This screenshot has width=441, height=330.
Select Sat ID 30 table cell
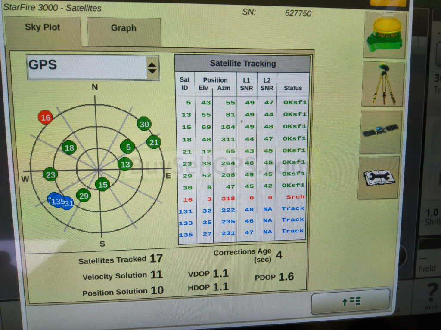(x=188, y=188)
